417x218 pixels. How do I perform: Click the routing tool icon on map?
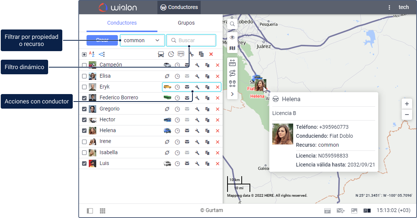[232, 73]
